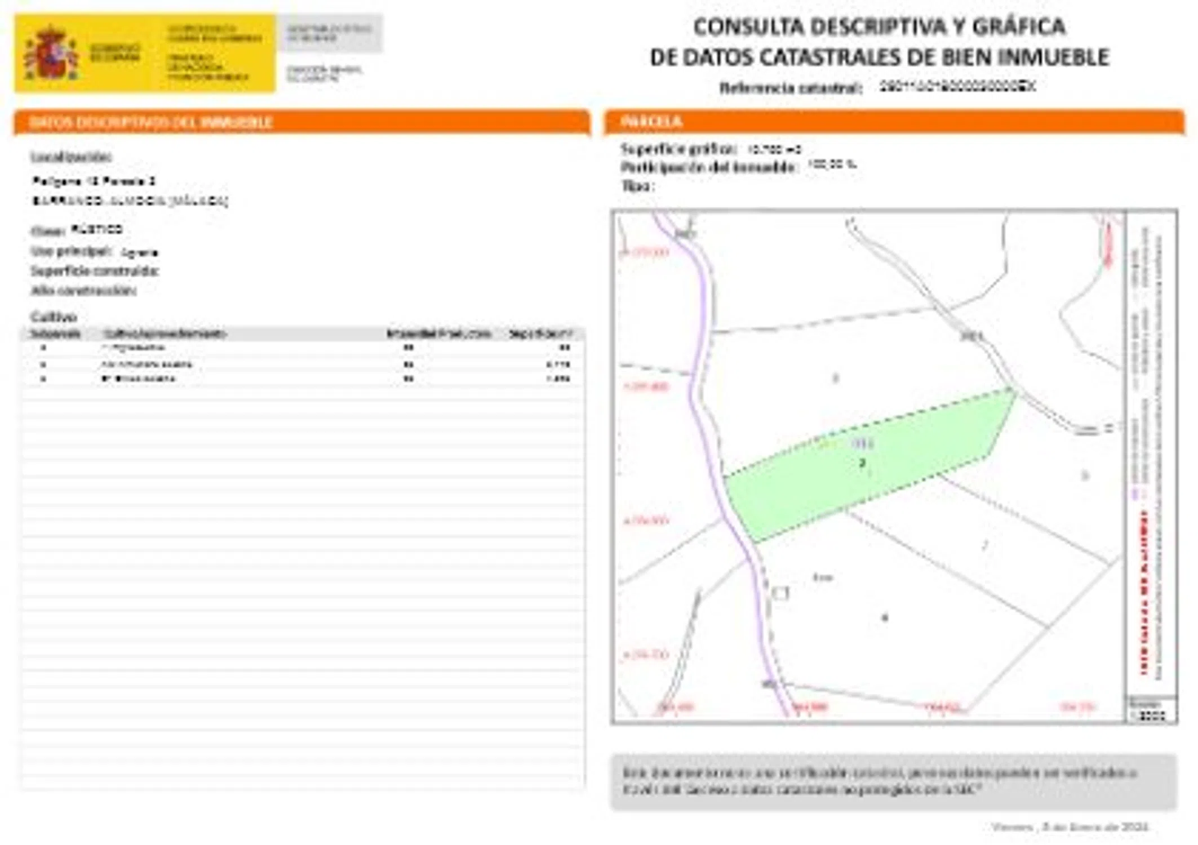The height and width of the screenshot is (845, 1198).
Task: Click the Referencia catastral number
Action: (x=957, y=87)
